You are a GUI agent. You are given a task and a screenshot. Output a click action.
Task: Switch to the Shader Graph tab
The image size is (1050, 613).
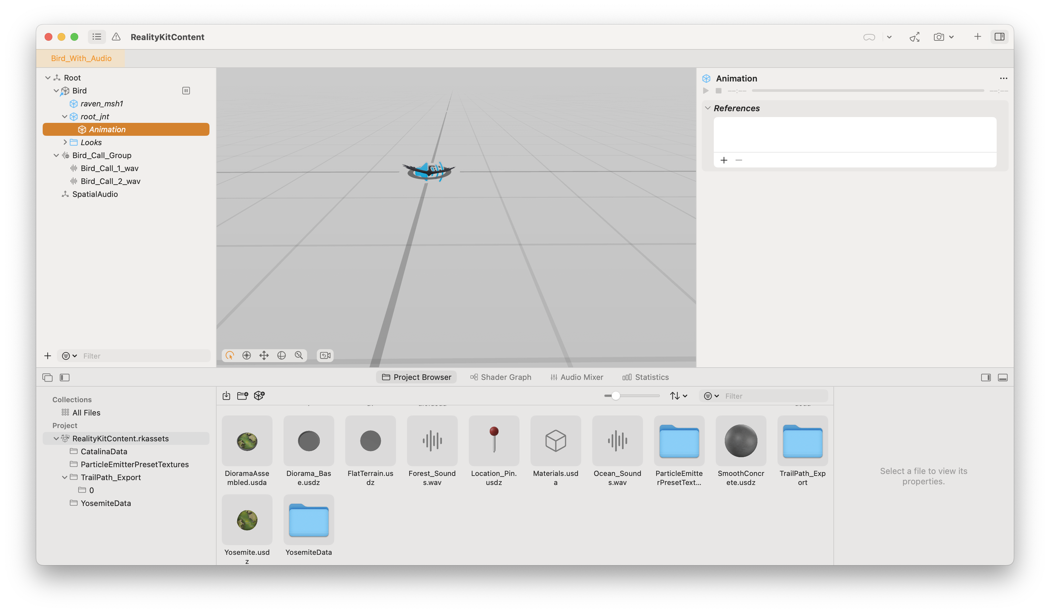pyautogui.click(x=500, y=377)
